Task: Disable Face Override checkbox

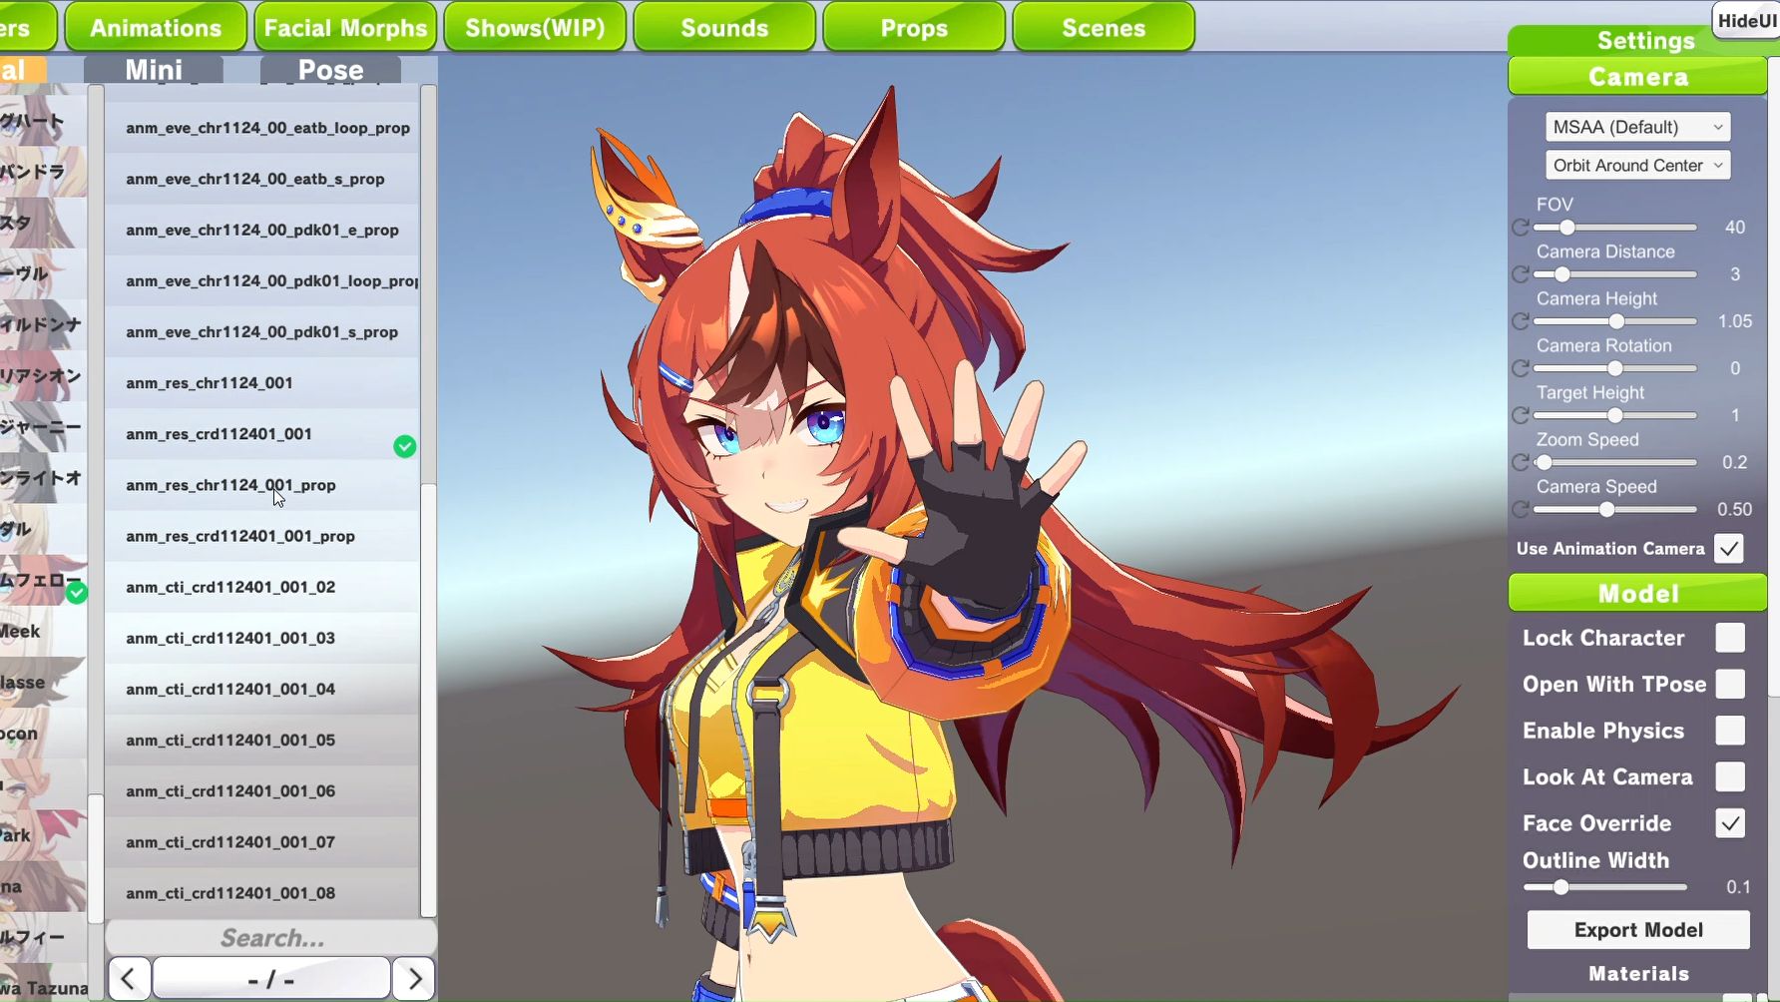Action: click(1730, 823)
